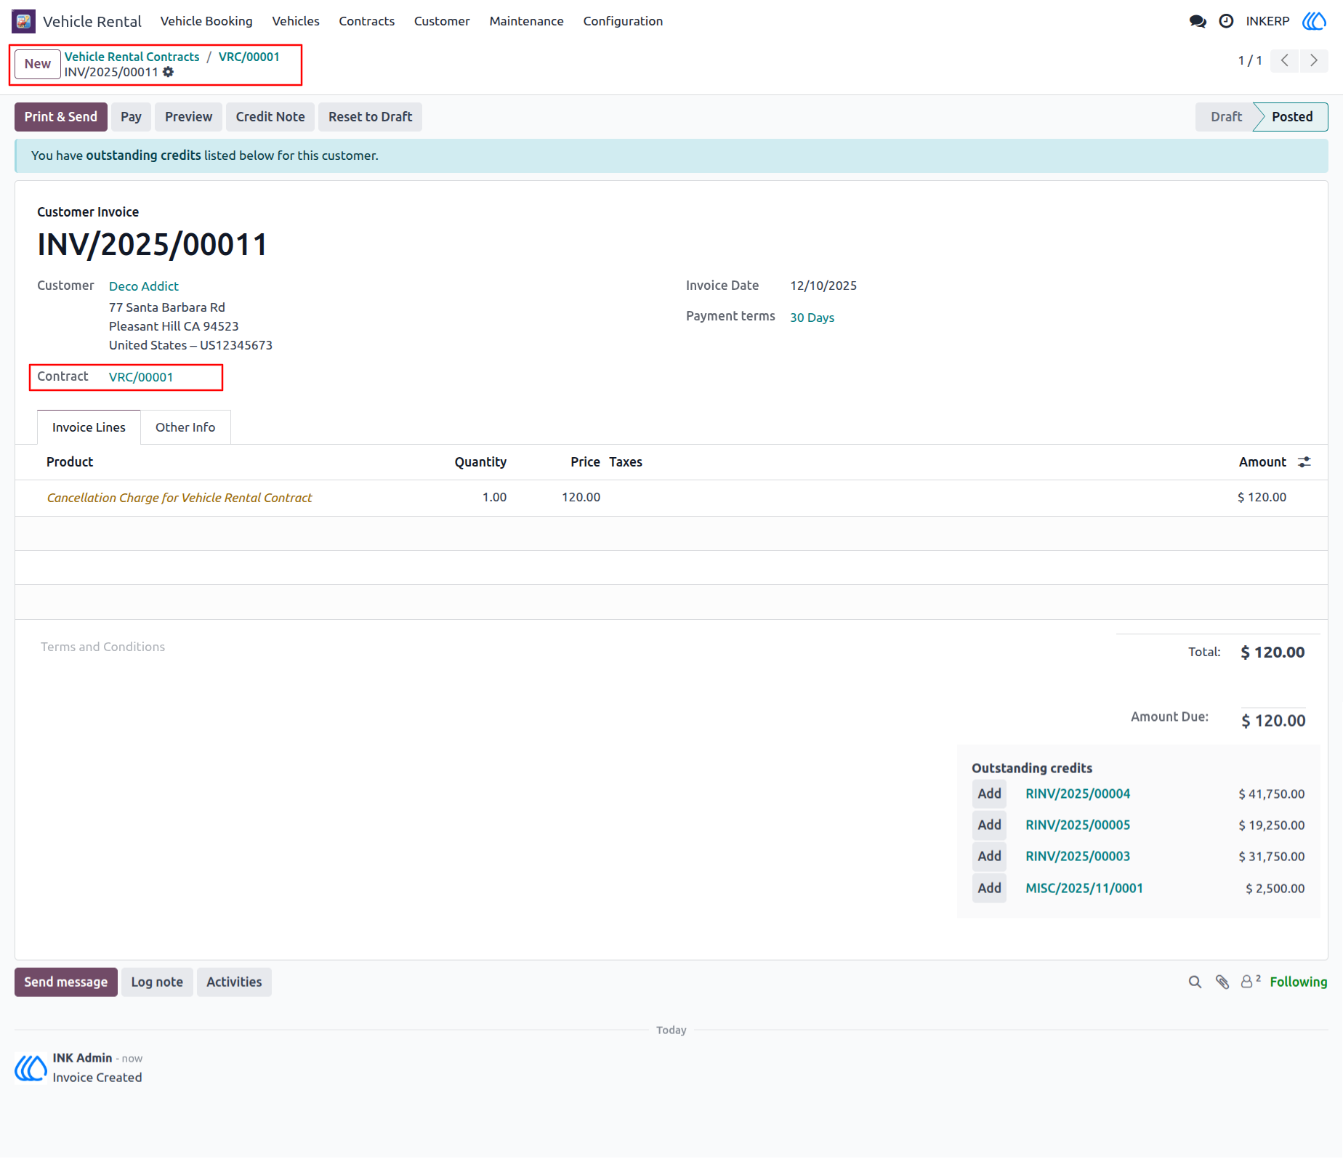Select the Posted status stage
Viewport: 1343px width, 1159px height.
[1292, 117]
